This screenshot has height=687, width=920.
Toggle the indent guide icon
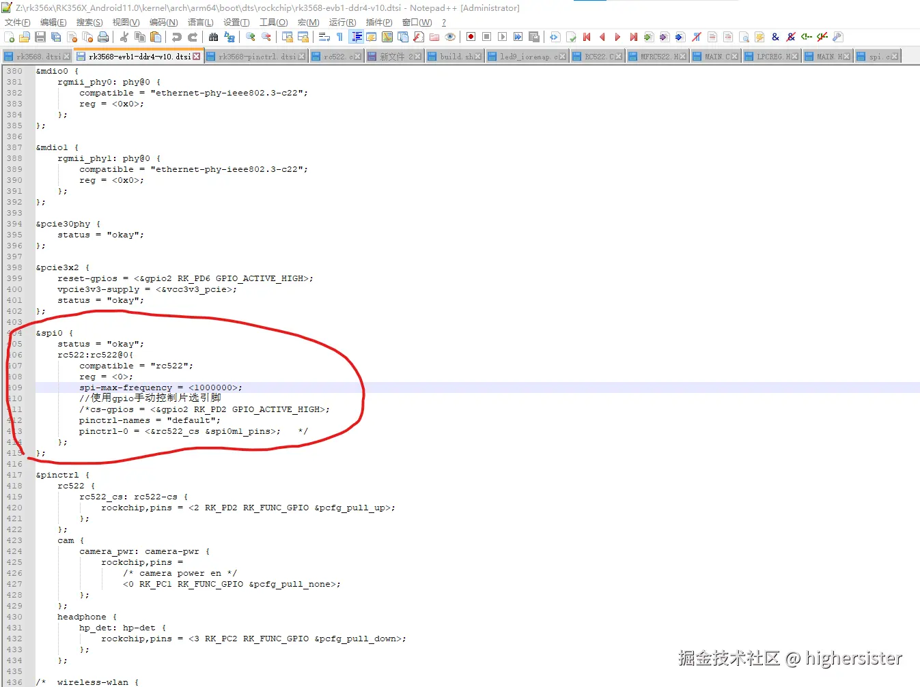point(356,37)
